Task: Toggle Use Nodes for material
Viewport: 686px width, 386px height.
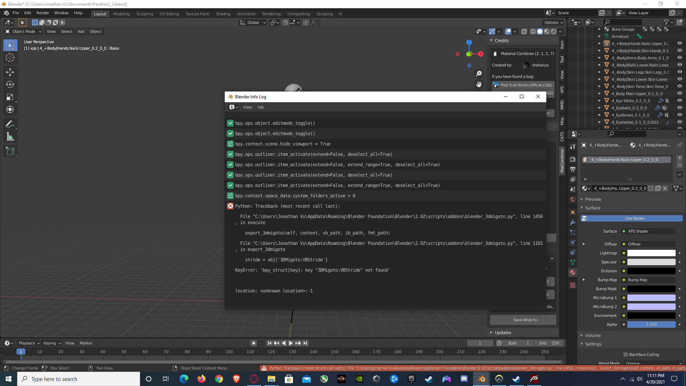Action: point(632,218)
